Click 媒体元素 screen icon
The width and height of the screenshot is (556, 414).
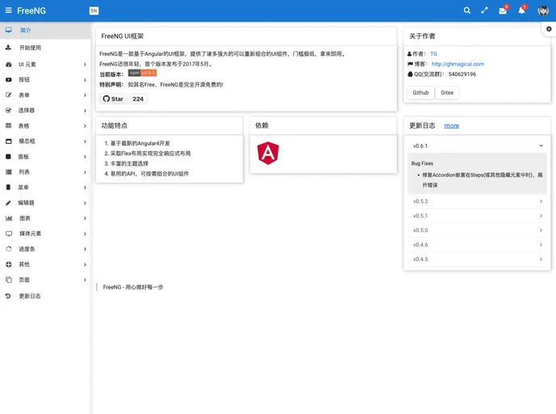9,234
